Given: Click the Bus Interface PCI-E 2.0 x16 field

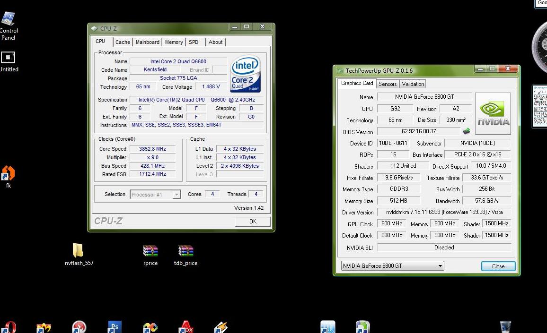Looking at the screenshot, I should click(477, 154).
